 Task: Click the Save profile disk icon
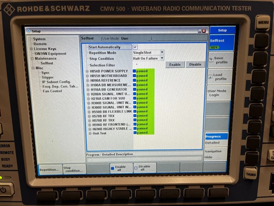[211, 60]
